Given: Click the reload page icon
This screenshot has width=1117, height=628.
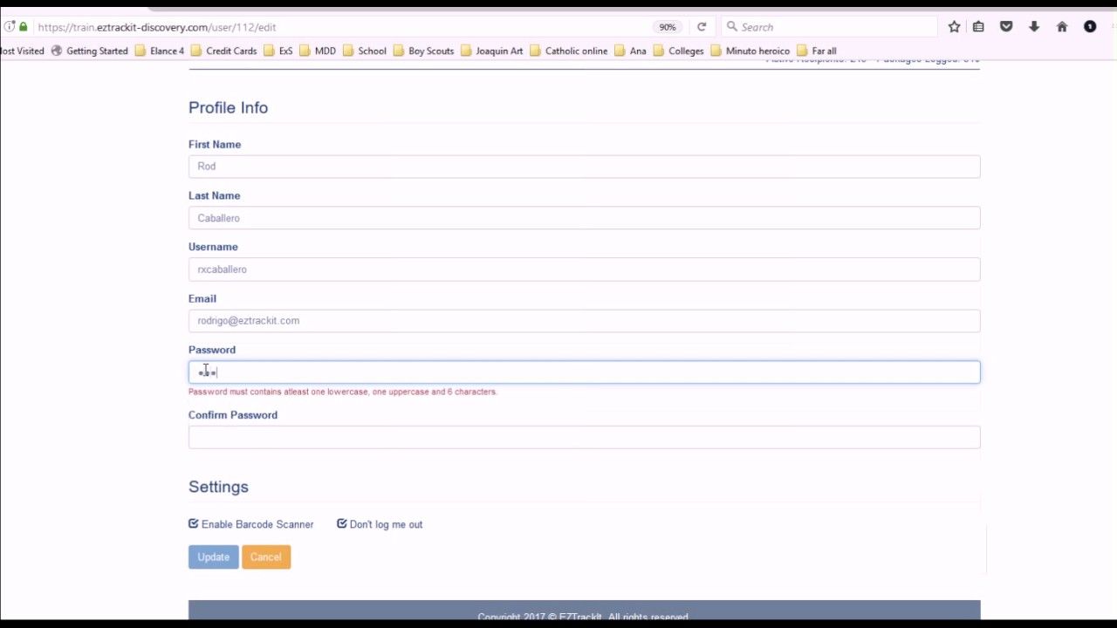Looking at the screenshot, I should coord(702,27).
